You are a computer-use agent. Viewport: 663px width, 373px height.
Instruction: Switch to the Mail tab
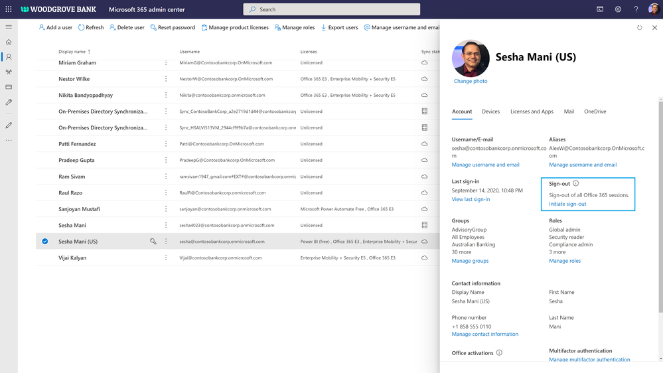pyautogui.click(x=569, y=112)
